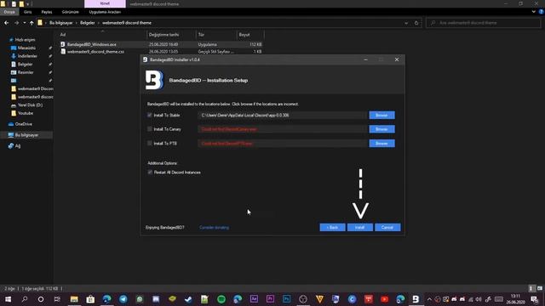Open Masaüstü in sidebar

pyautogui.click(x=26, y=48)
